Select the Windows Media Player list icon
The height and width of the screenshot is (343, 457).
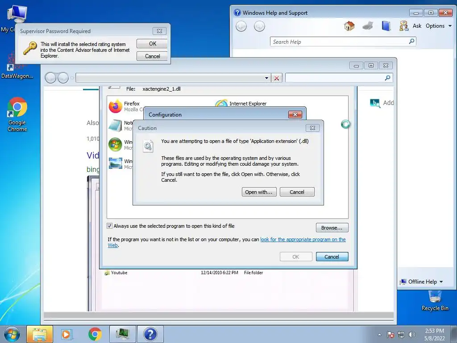[x=115, y=145]
